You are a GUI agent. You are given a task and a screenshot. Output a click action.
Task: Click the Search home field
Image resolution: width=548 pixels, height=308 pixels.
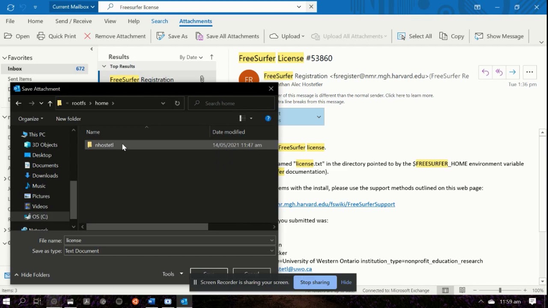231,103
